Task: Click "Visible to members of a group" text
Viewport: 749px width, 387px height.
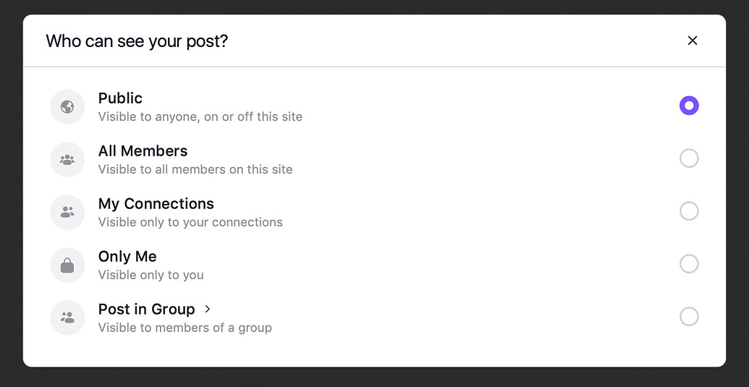Action: (185, 328)
